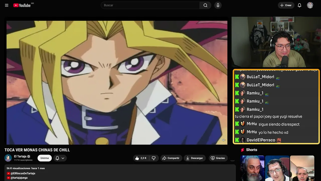The image size is (321, 181).
Task: Click chat message 'sigue siendo disrespect'
Action: click(279, 124)
